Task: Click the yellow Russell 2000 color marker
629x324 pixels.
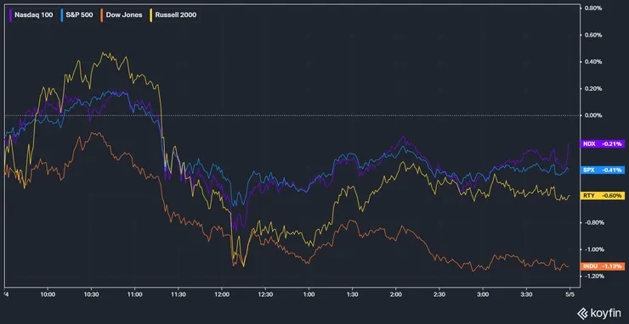Action: (151, 15)
